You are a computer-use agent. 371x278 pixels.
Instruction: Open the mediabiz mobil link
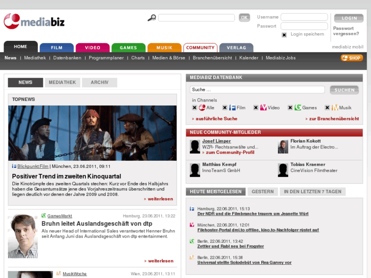coord(348,47)
